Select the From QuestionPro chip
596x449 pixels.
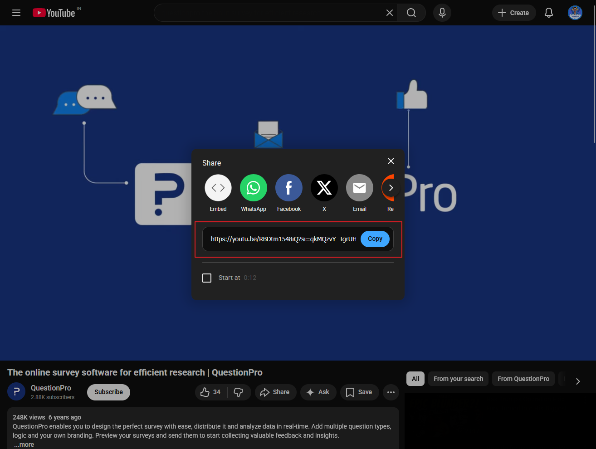[523, 379]
